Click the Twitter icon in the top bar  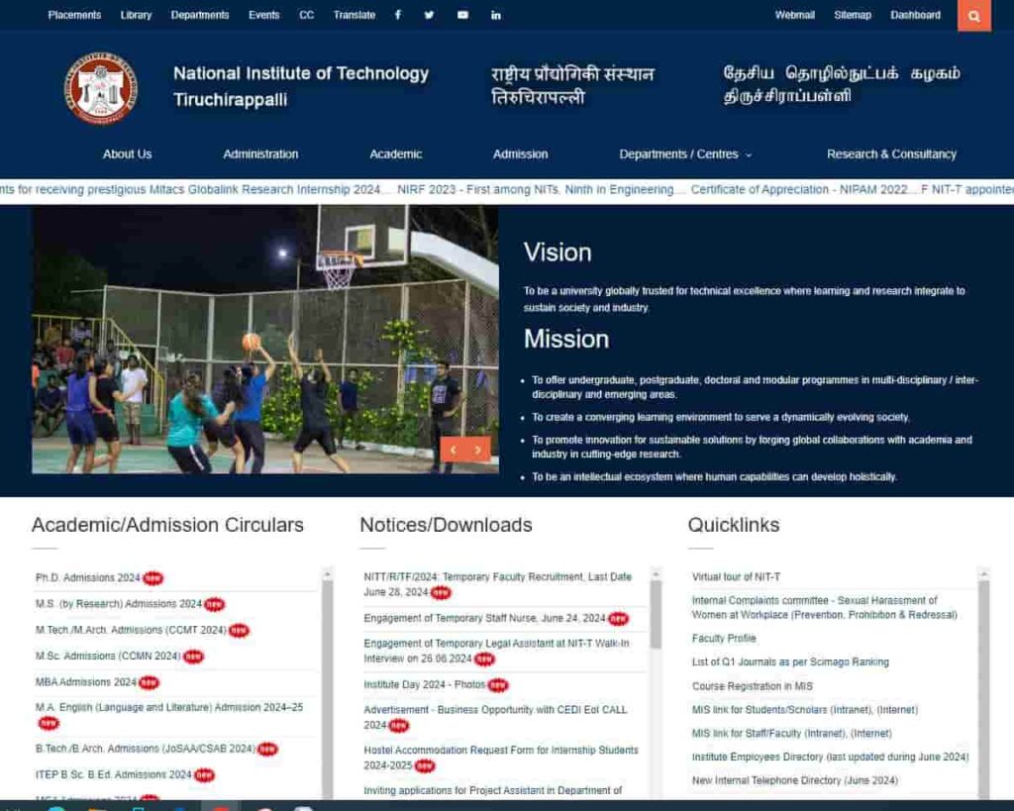coord(429,15)
